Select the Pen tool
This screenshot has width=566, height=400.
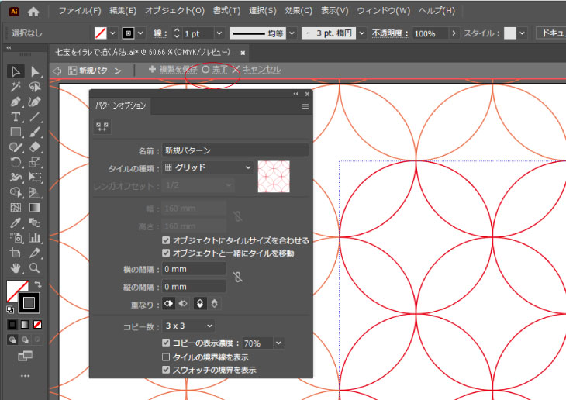16,102
